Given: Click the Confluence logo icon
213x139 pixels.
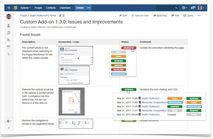Looking at the screenshot, I should pos(15,8).
